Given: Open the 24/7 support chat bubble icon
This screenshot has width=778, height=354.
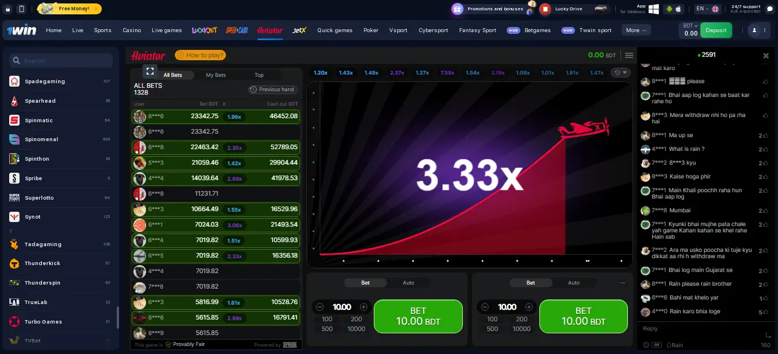Looking at the screenshot, I should tap(771, 9).
